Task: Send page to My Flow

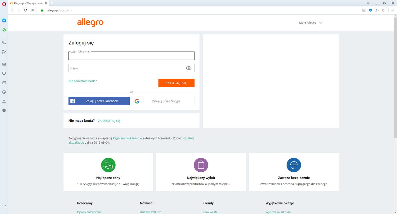Action: point(377,10)
